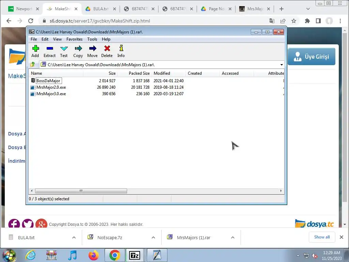
Task: Click the Üye Girişi button
Action: 312,57
